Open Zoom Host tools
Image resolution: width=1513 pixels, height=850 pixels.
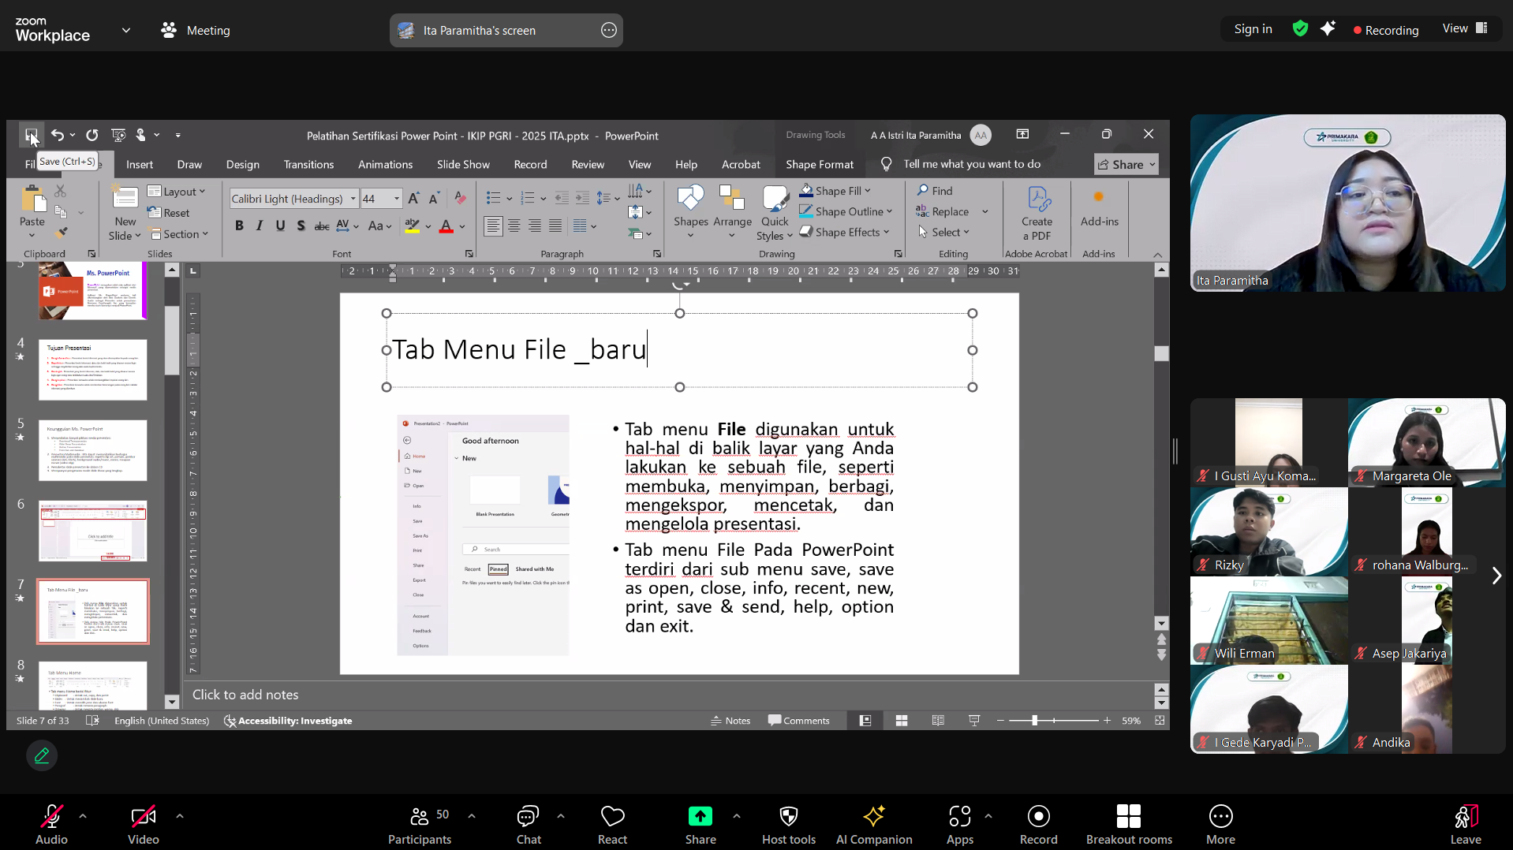[x=789, y=825]
